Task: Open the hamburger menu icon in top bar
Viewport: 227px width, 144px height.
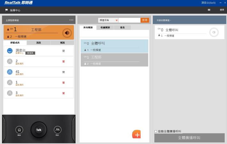Action: [x=209, y=10]
